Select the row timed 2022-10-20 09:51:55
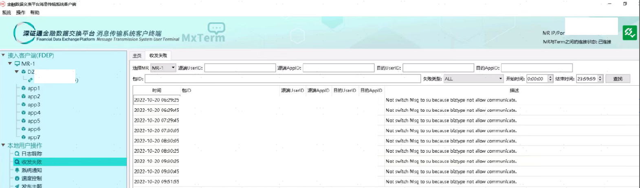The height and width of the screenshot is (188, 640). [x=386, y=182]
